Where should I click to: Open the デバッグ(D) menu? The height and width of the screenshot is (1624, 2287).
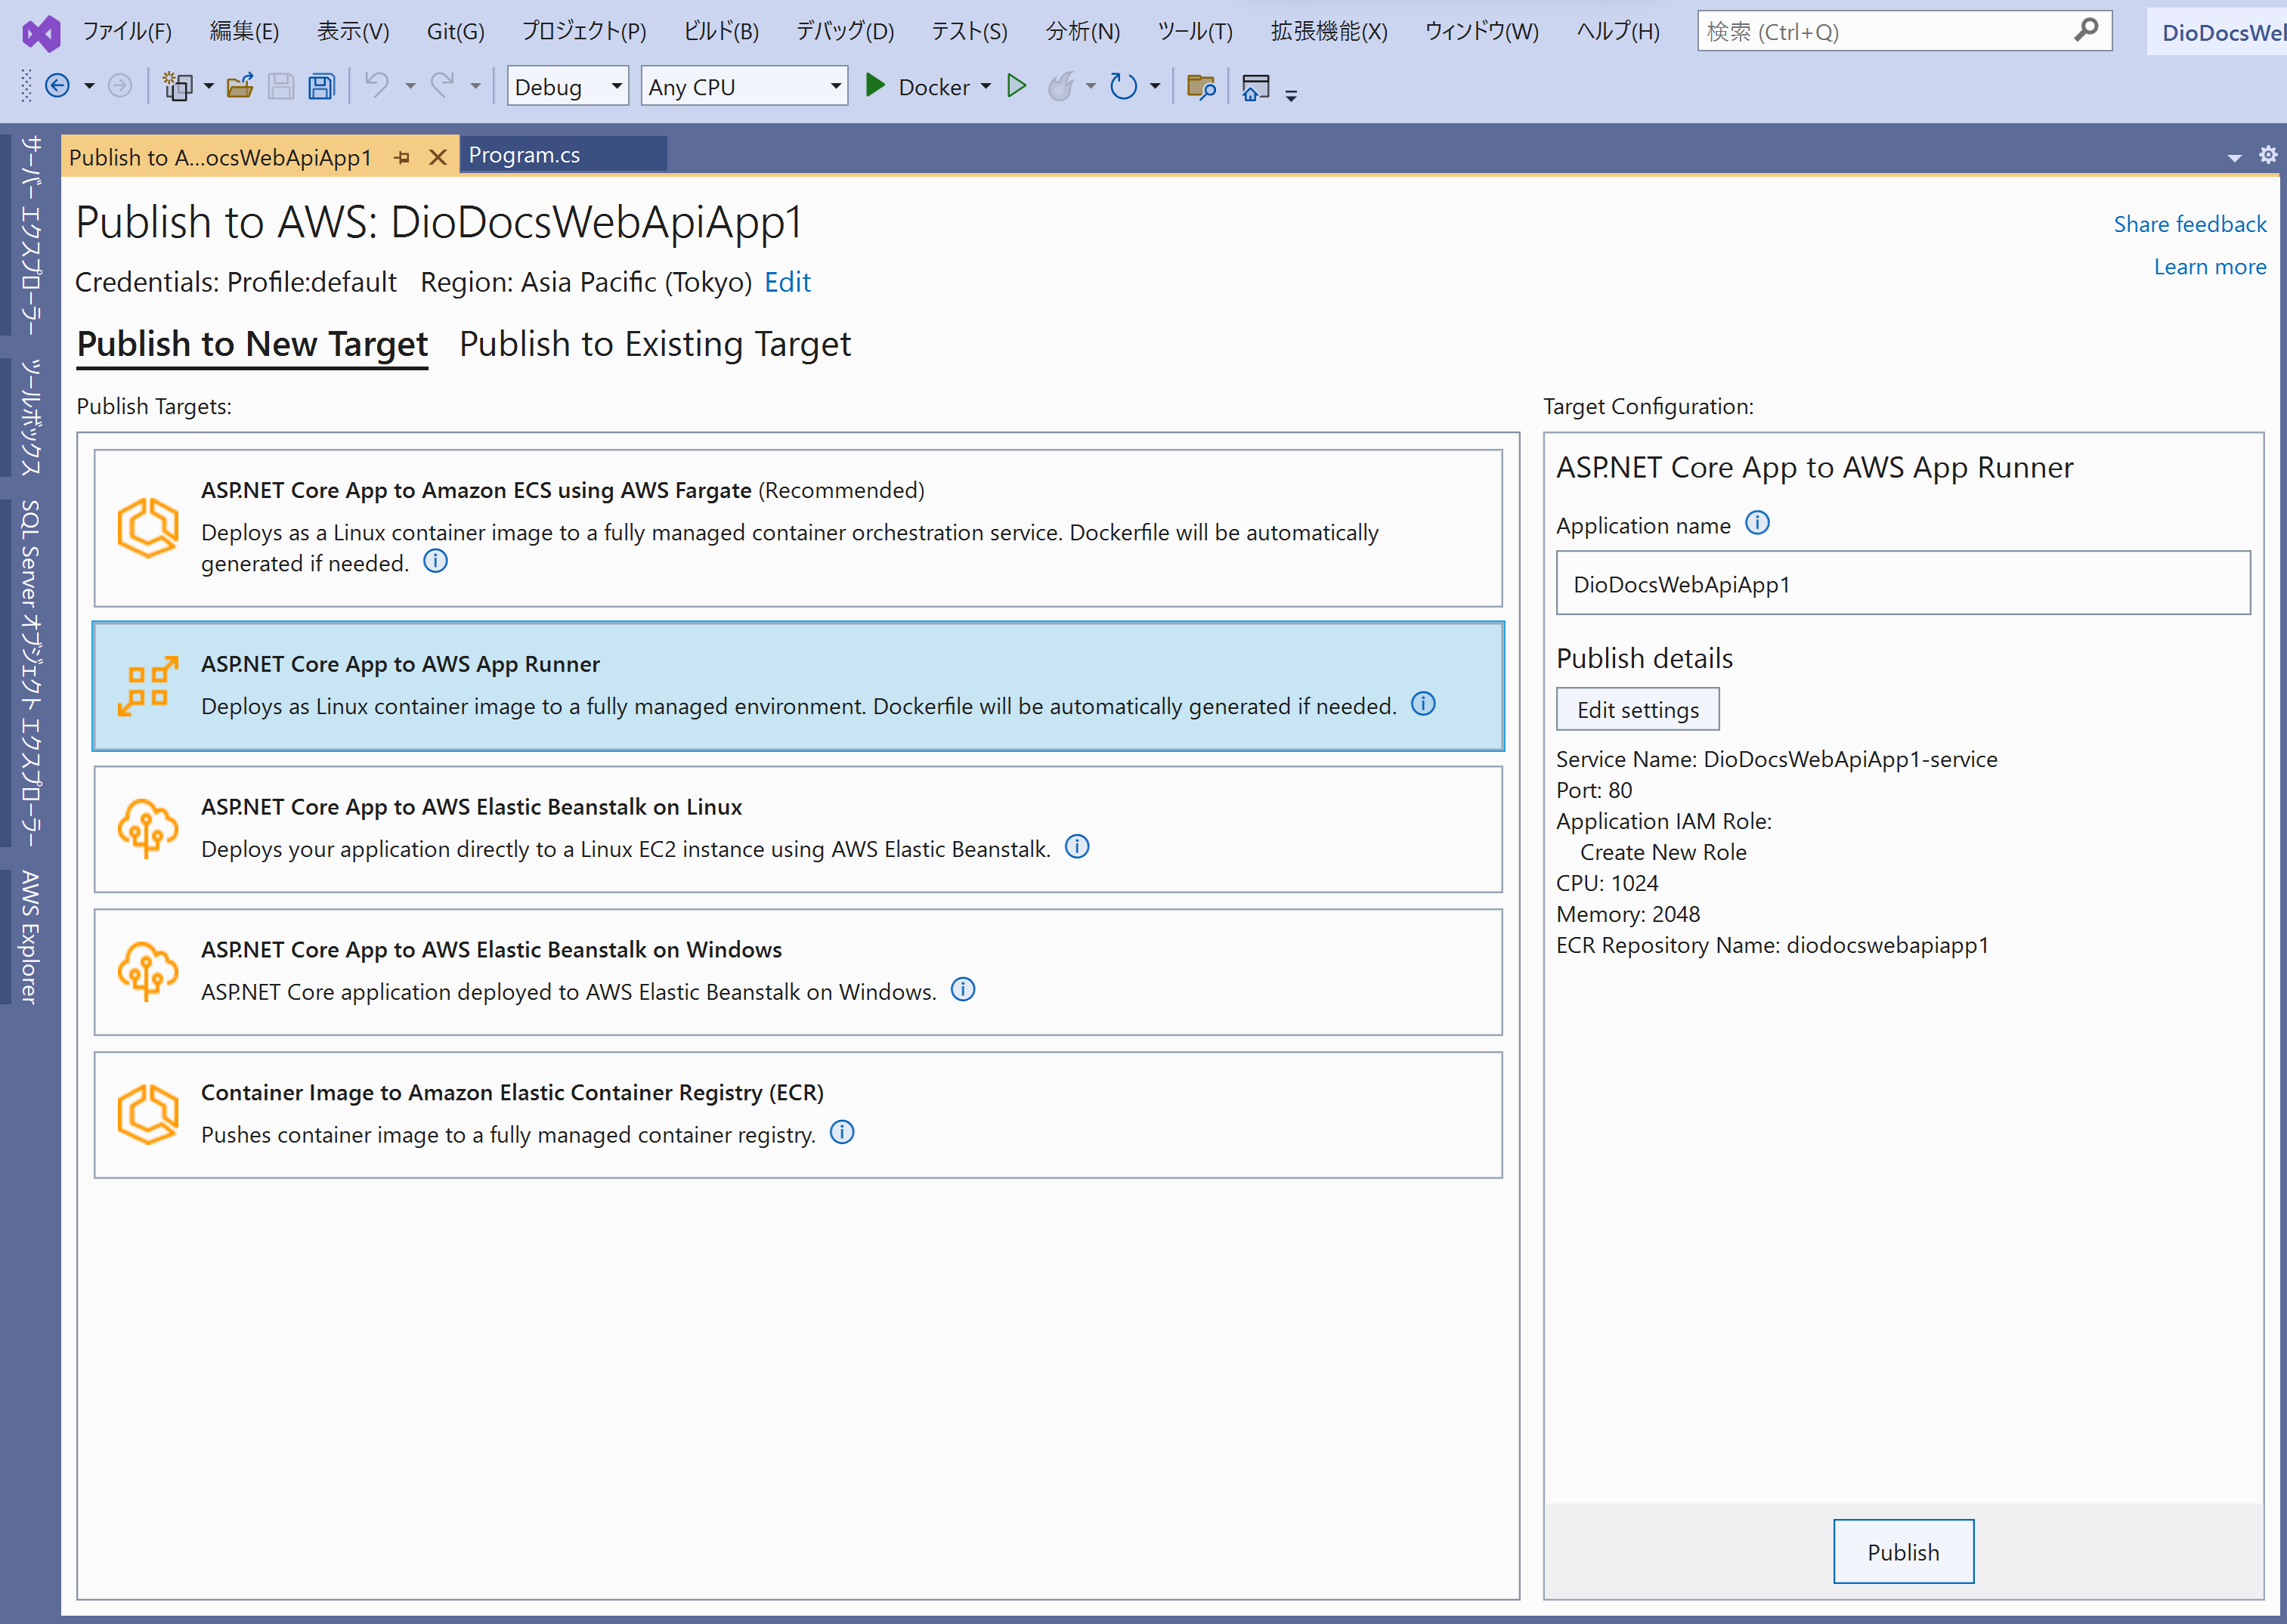point(845,32)
